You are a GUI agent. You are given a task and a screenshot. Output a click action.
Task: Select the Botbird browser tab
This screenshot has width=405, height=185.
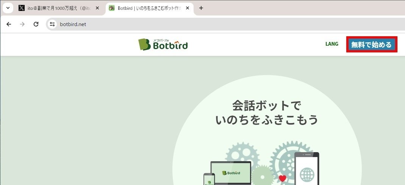[x=150, y=8]
